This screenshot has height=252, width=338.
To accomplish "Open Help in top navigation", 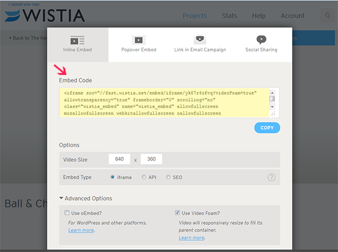I will point(259,16).
